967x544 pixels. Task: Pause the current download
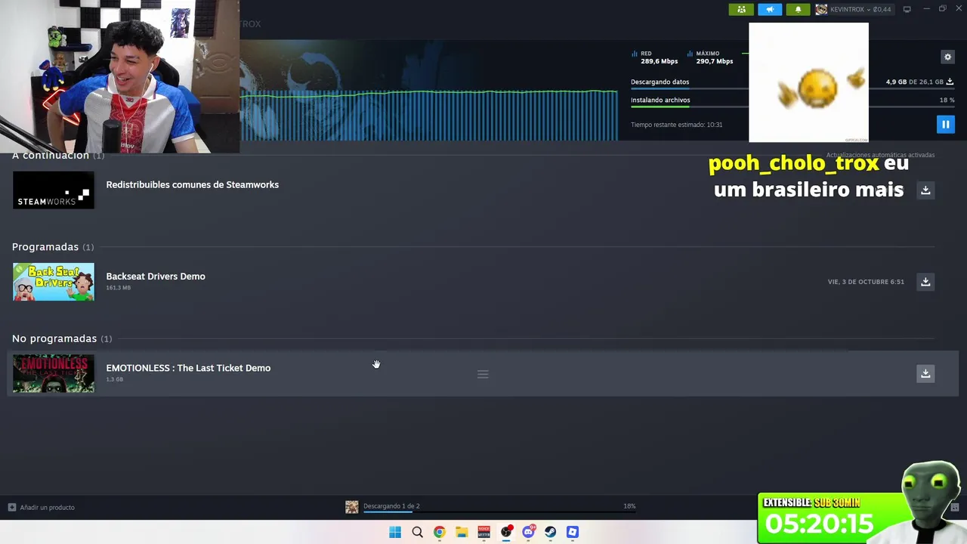tap(945, 124)
